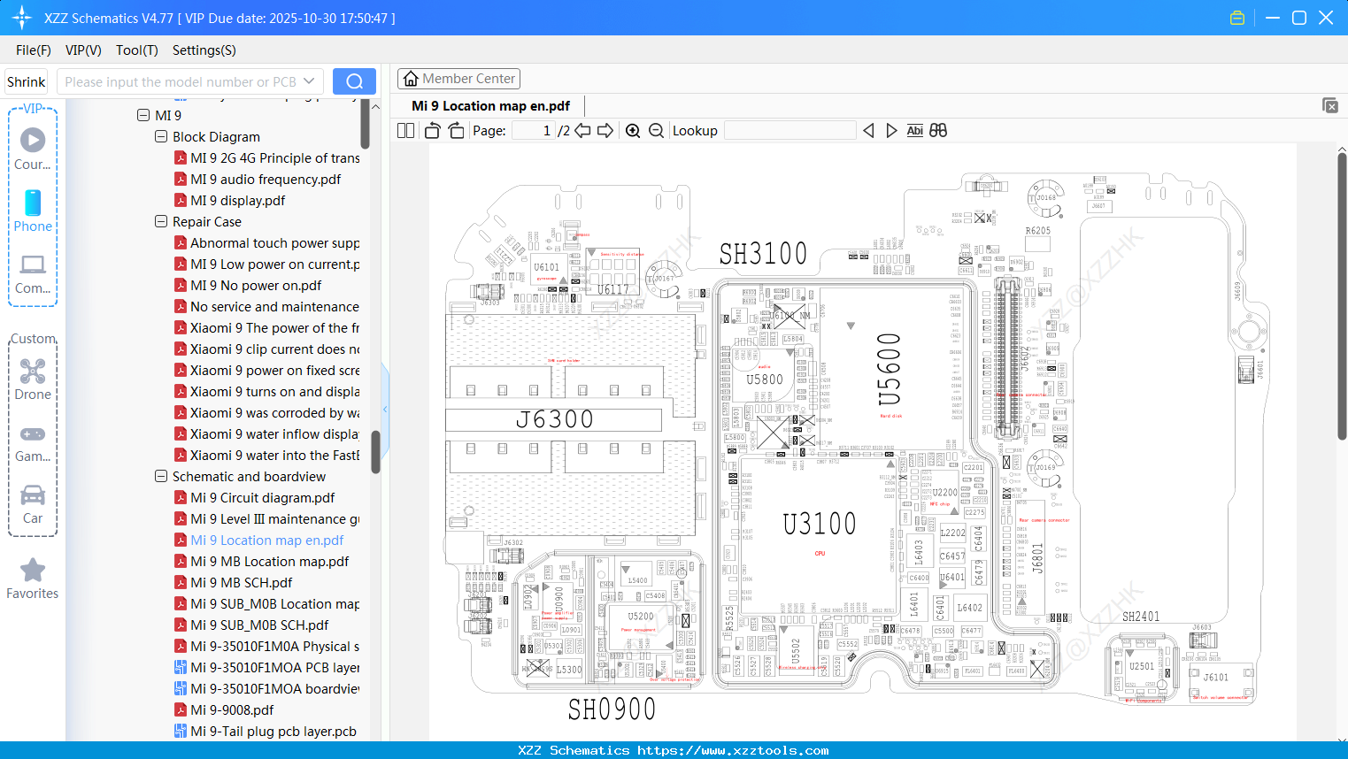
Task: Open the model number dropdown
Action: 309,80
